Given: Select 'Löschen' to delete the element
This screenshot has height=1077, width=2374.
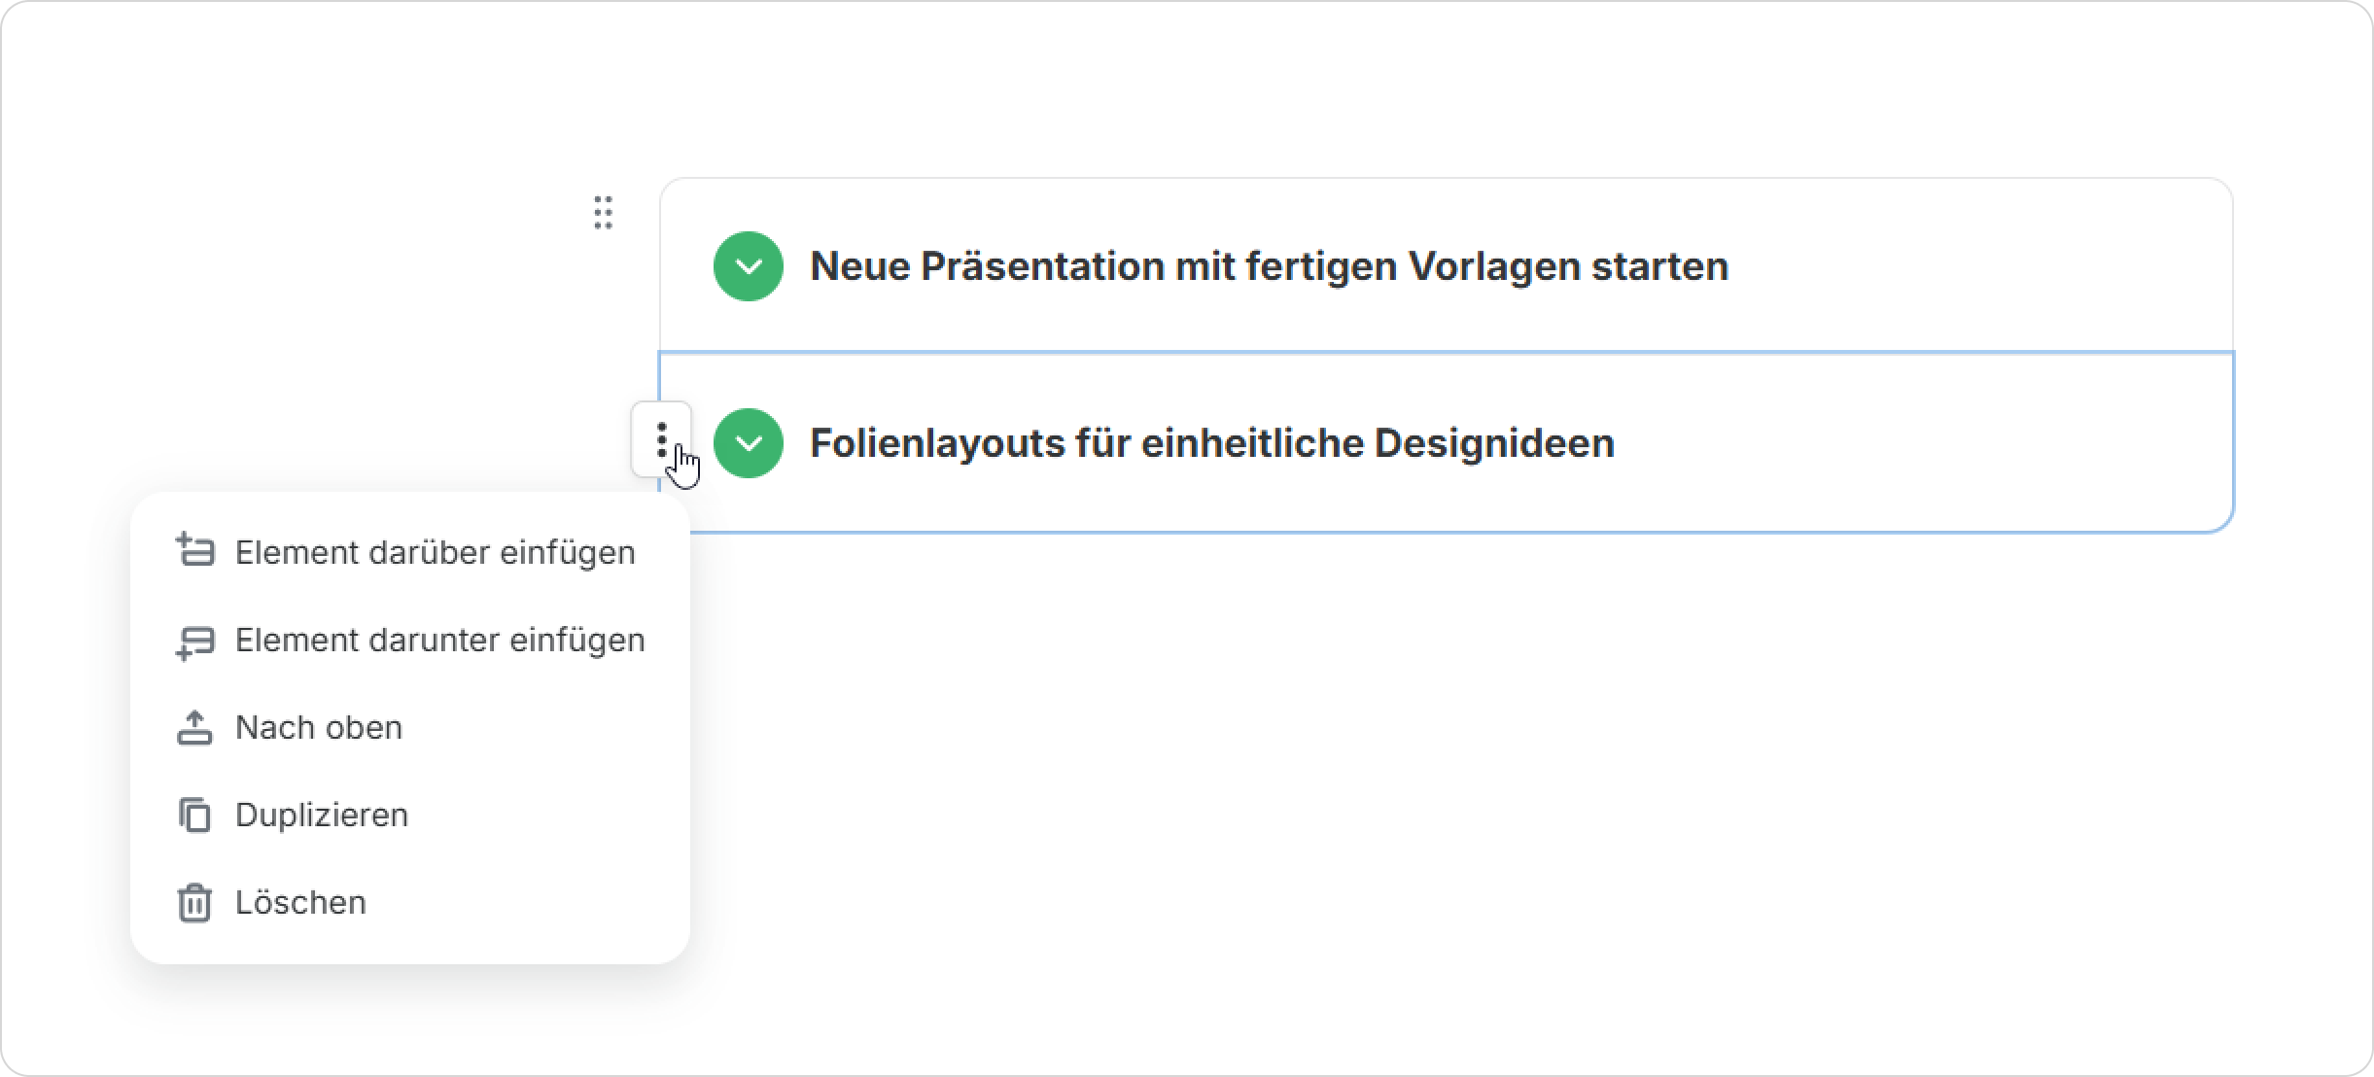Looking at the screenshot, I should tap(300, 902).
